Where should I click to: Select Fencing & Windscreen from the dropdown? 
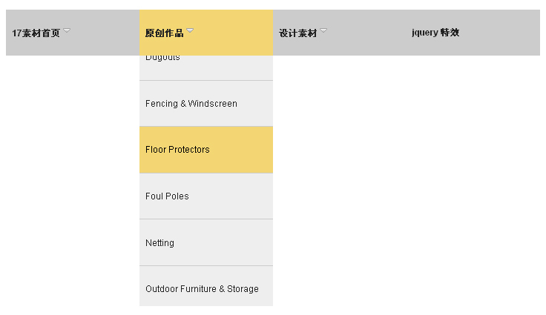tap(191, 104)
